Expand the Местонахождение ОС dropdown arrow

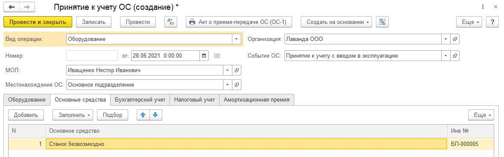[228, 85]
